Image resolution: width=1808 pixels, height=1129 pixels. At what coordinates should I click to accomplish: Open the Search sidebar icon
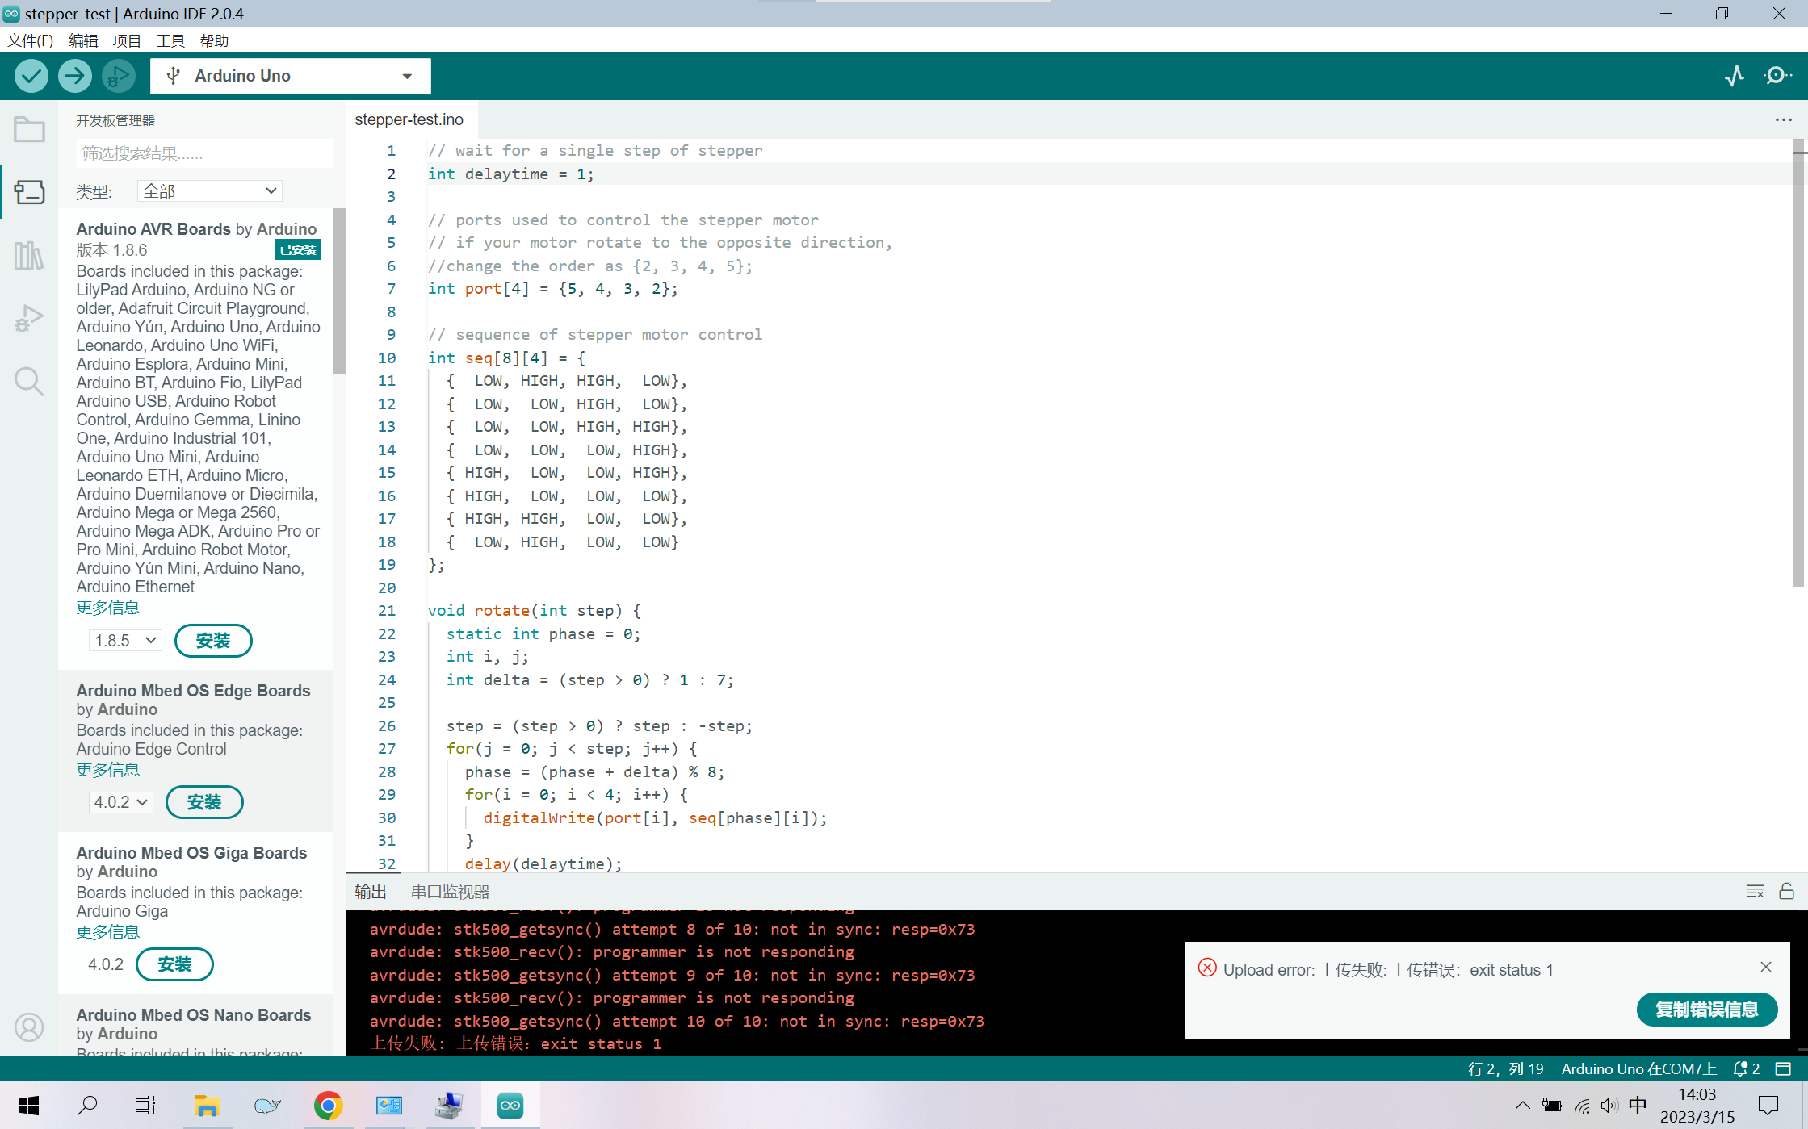point(29,381)
